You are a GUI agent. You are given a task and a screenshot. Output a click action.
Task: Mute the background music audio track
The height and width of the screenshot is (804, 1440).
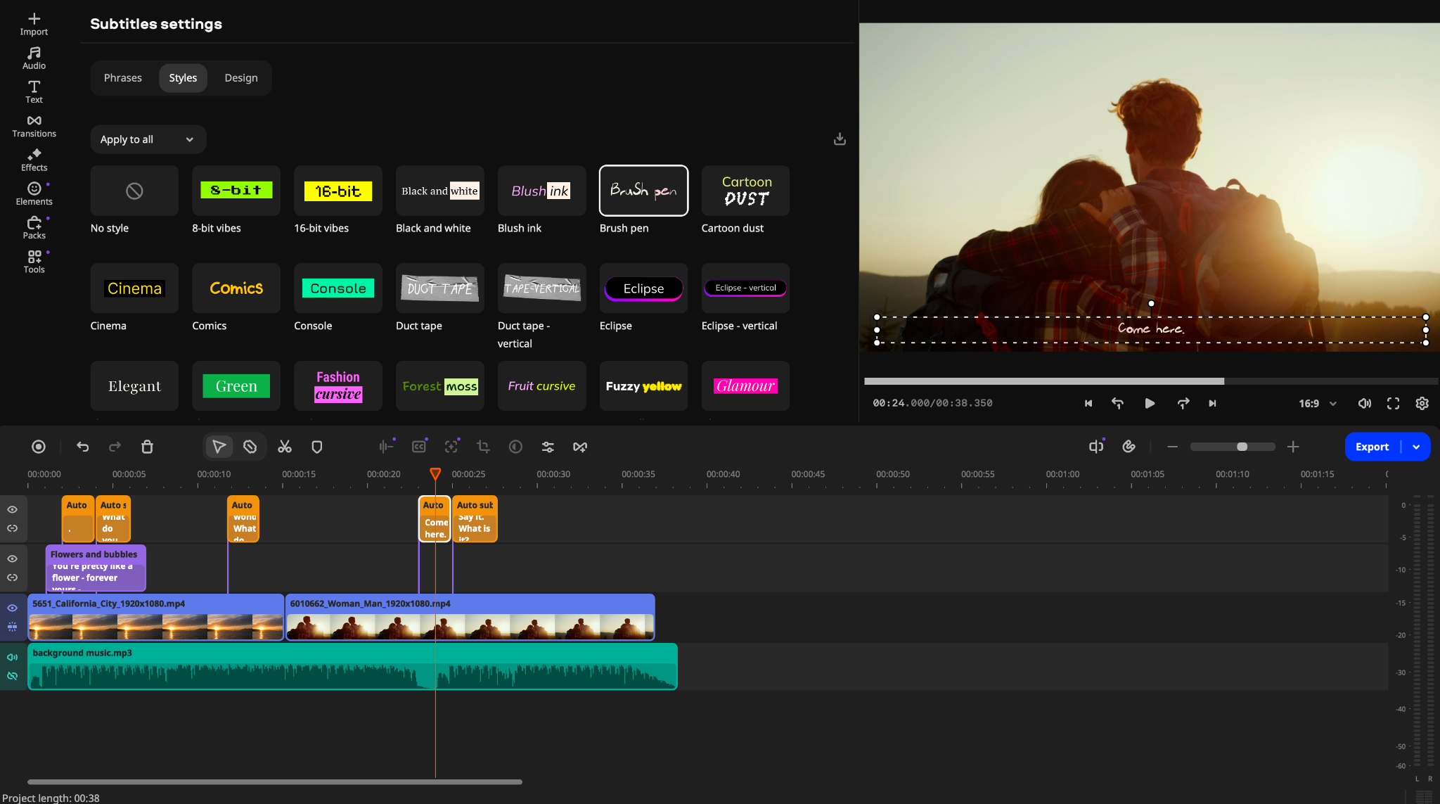[x=12, y=657]
